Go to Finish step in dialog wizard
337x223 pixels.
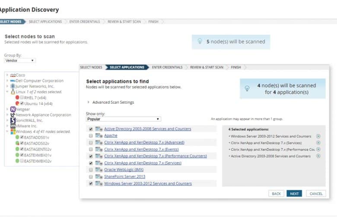click(x=236, y=67)
